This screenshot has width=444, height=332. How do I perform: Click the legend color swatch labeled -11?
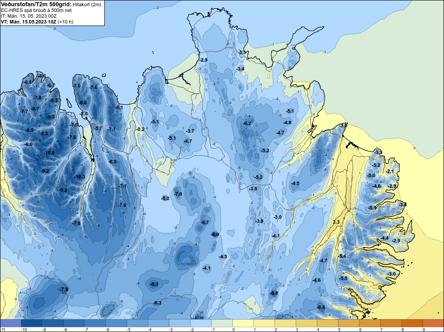[x=11, y=323]
